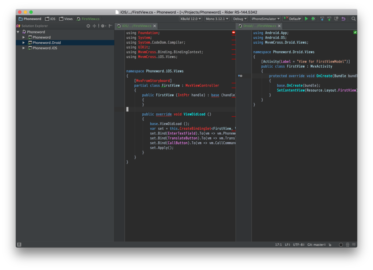Click the Views breadcrumb in the navigation bar

click(x=66, y=19)
